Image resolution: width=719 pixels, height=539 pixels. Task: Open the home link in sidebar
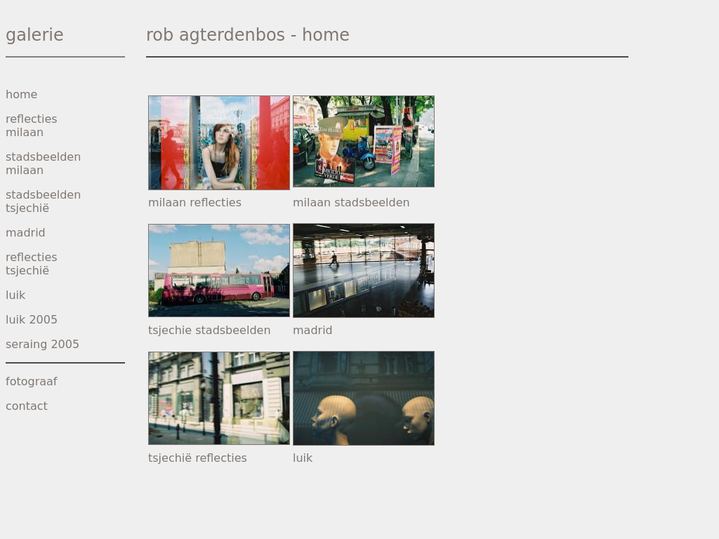point(22,95)
